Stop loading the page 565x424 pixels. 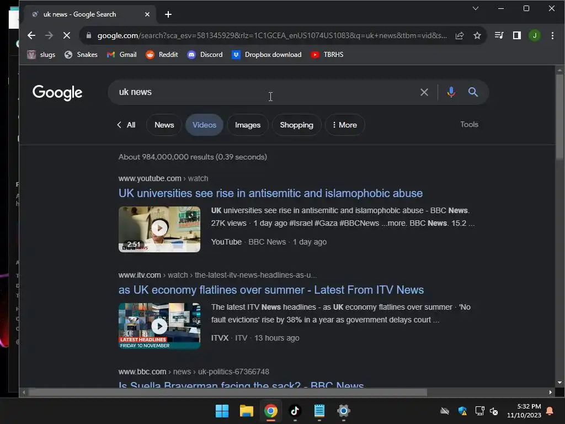pos(67,35)
